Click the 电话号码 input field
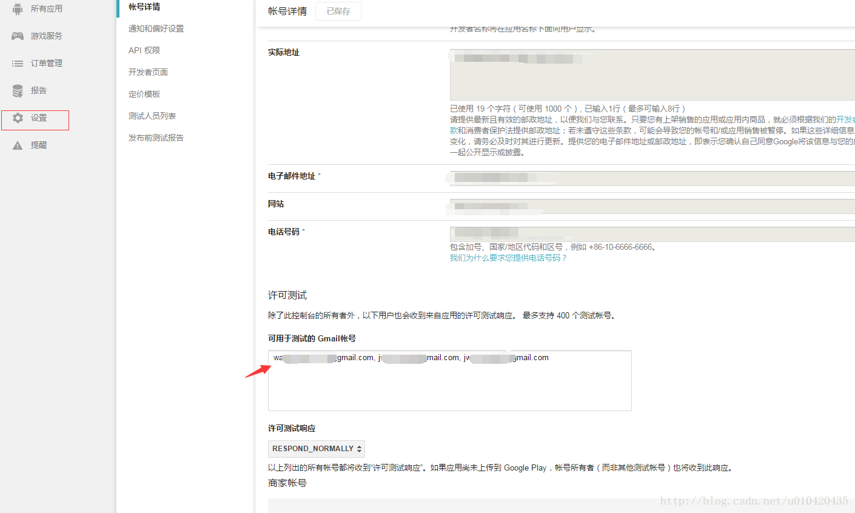This screenshot has height=513, width=855. pyautogui.click(x=652, y=234)
